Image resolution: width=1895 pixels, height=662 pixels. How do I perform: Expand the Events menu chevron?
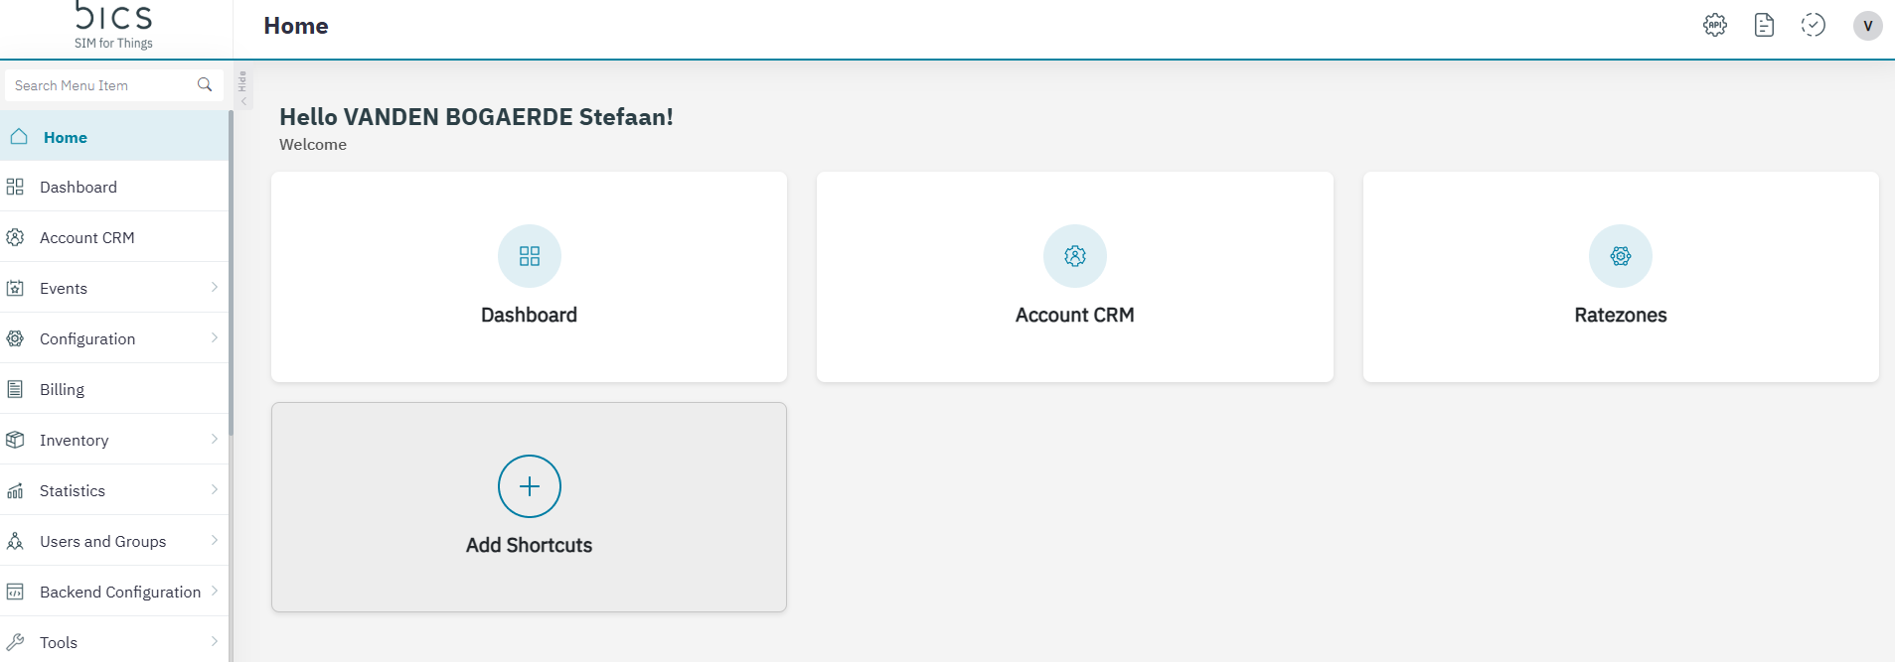click(x=214, y=288)
